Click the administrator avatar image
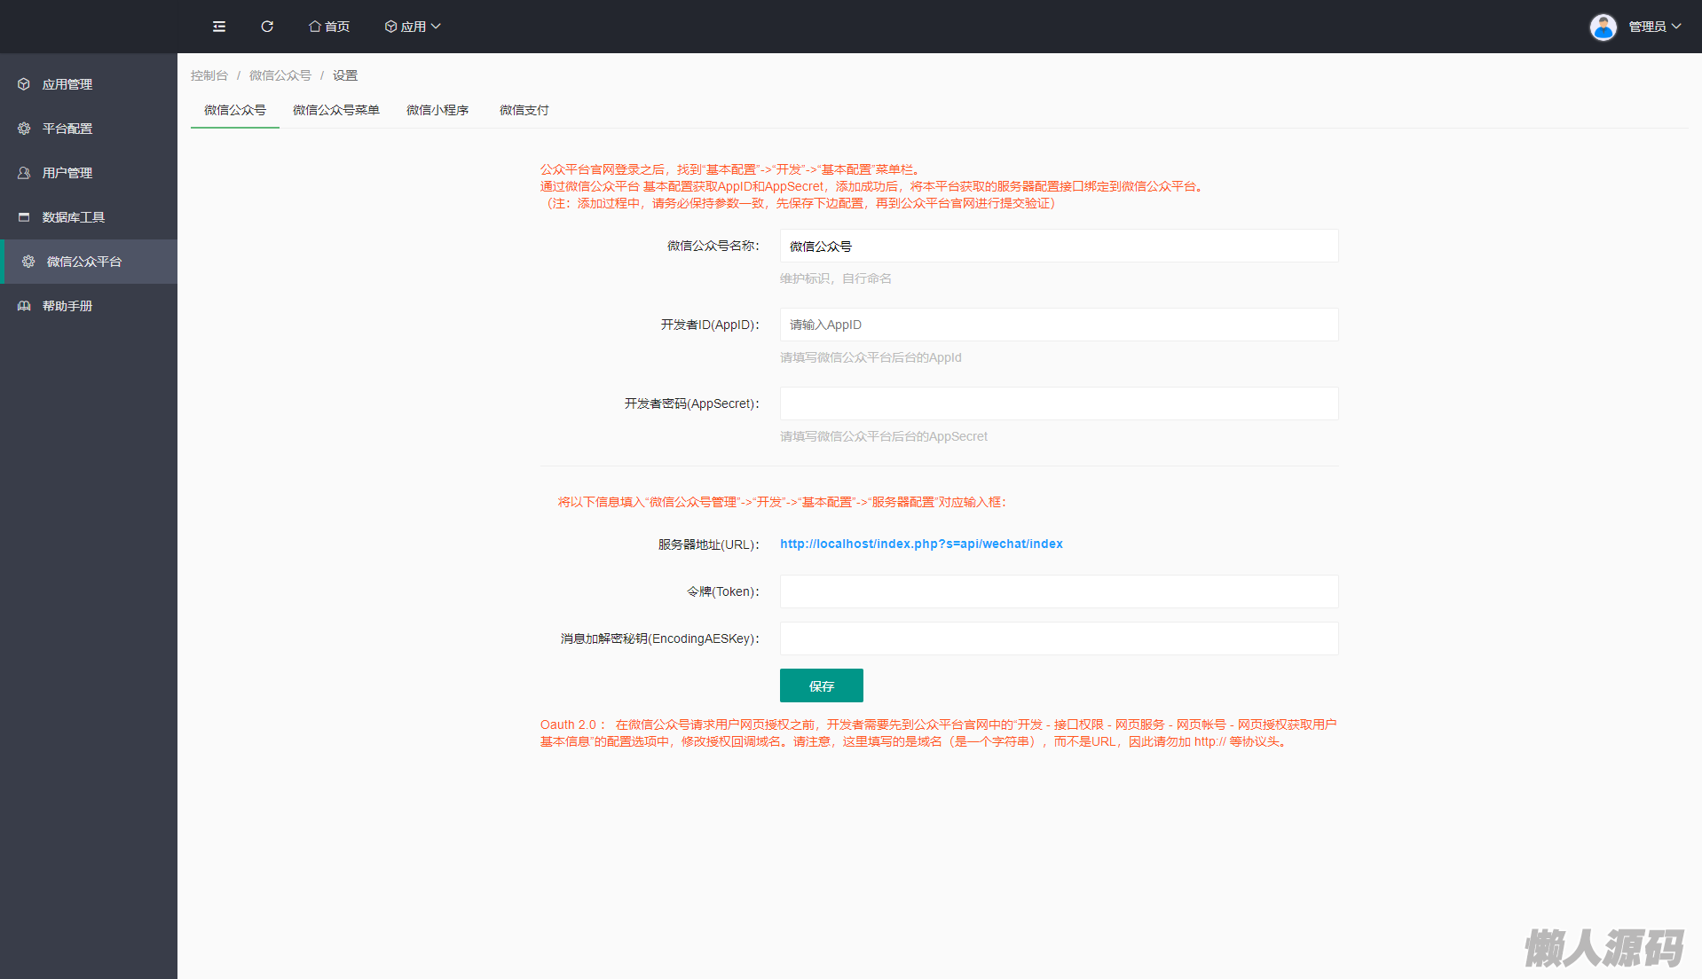1702x979 pixels. coord(1603,27)
